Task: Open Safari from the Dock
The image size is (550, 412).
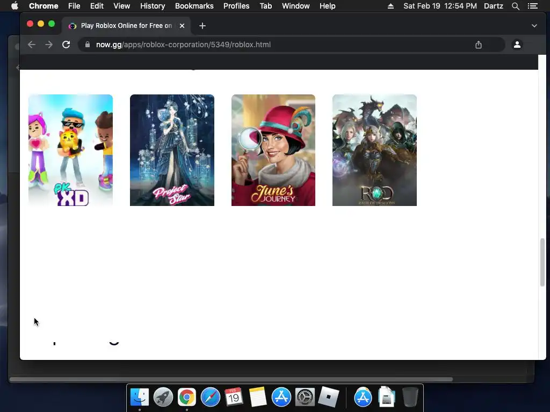Action: [x=211, y=398]
